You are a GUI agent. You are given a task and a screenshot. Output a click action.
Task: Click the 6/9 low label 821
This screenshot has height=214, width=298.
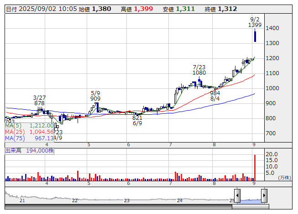137,117
